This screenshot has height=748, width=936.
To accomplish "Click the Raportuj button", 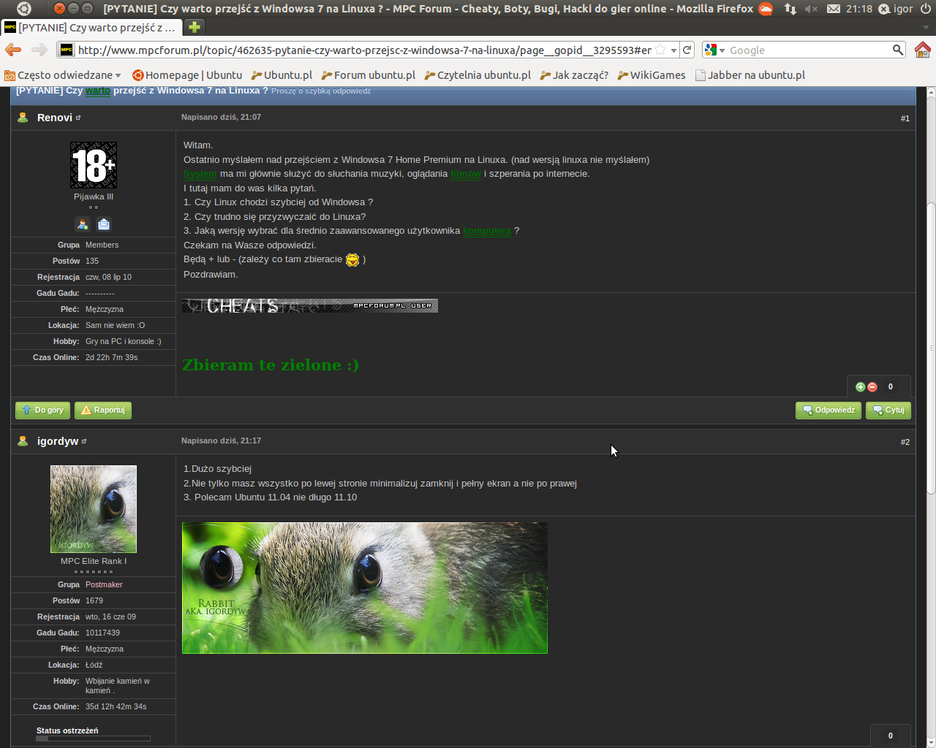I will coord(103,411).
